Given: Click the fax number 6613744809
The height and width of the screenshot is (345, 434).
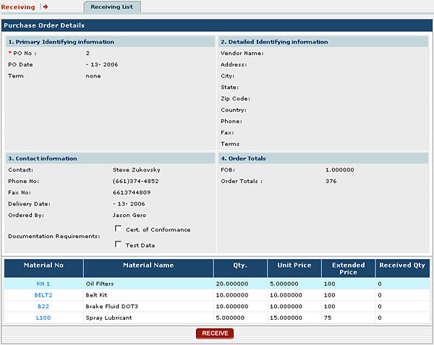Looking at the screenshot, I should click(x=132, y=192).
